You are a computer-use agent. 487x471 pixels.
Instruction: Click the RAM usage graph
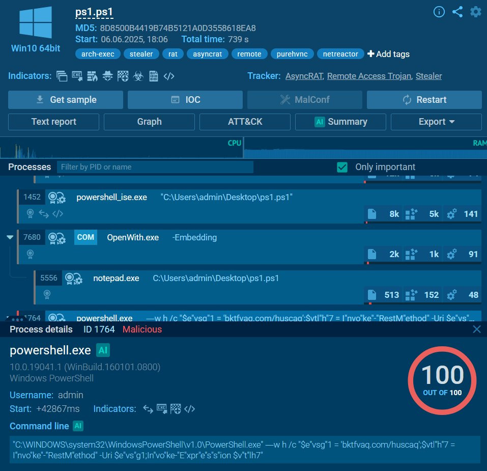coord(365,148)
